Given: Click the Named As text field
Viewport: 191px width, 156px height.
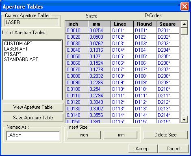Looking at the screenshot, I should (33, 136).
